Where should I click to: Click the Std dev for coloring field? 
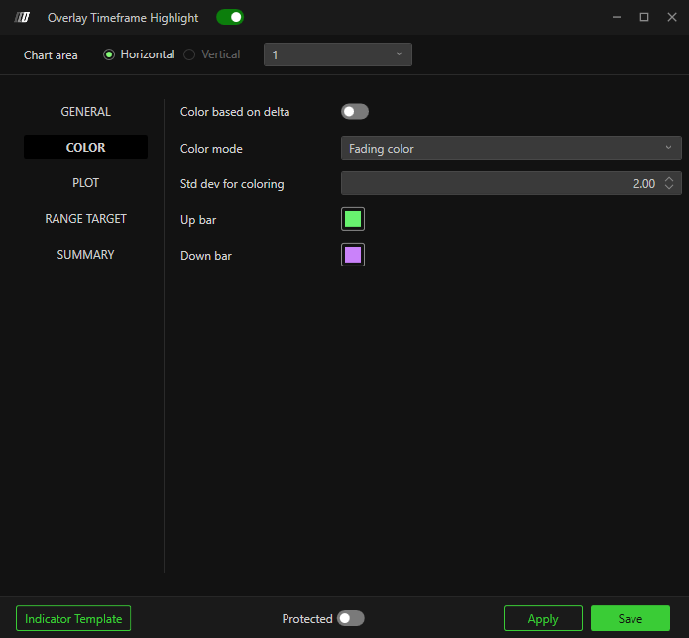coord(496,183)
